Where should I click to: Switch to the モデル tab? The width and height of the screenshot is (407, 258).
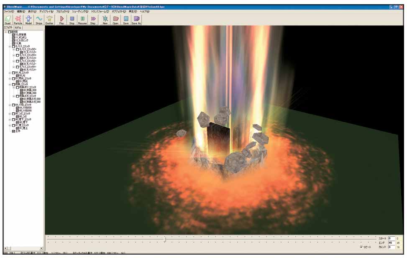(x=18, y=28)
